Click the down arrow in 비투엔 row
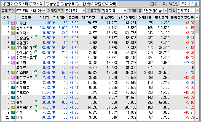 (x=54, y=23)
